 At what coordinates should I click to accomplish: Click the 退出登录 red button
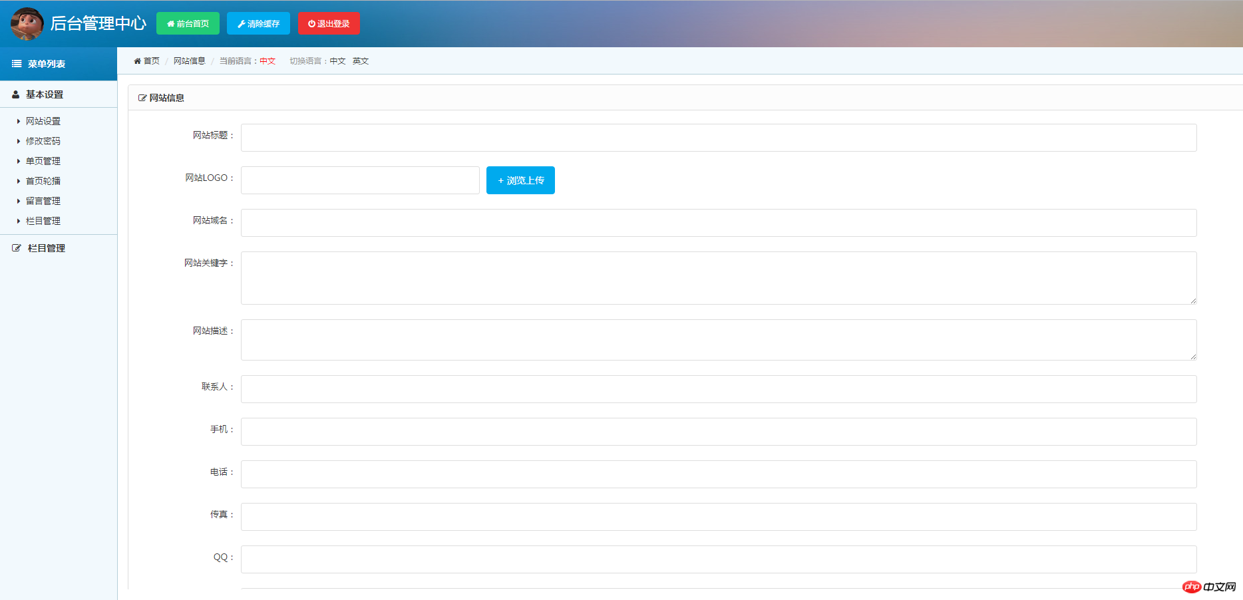(329, 23)
